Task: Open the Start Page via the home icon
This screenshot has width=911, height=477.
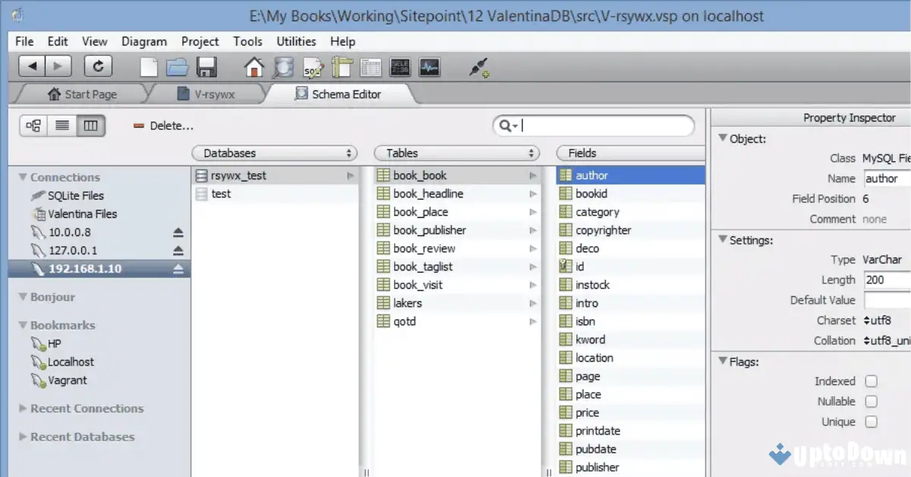Action: click(254, 67)
